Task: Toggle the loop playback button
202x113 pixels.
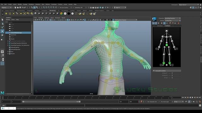Action: (x=186, y=102)
